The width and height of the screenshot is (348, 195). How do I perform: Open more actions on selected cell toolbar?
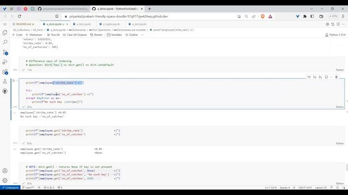331,77
